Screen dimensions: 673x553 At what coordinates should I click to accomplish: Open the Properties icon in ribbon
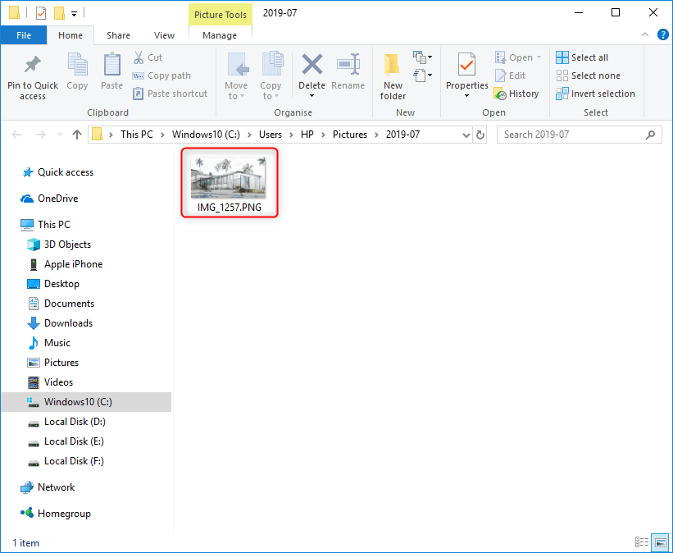pos(466,65)
